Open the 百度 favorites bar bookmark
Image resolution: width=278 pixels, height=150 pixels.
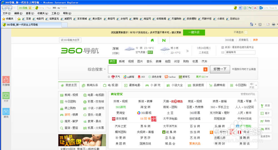click(27, 19)
